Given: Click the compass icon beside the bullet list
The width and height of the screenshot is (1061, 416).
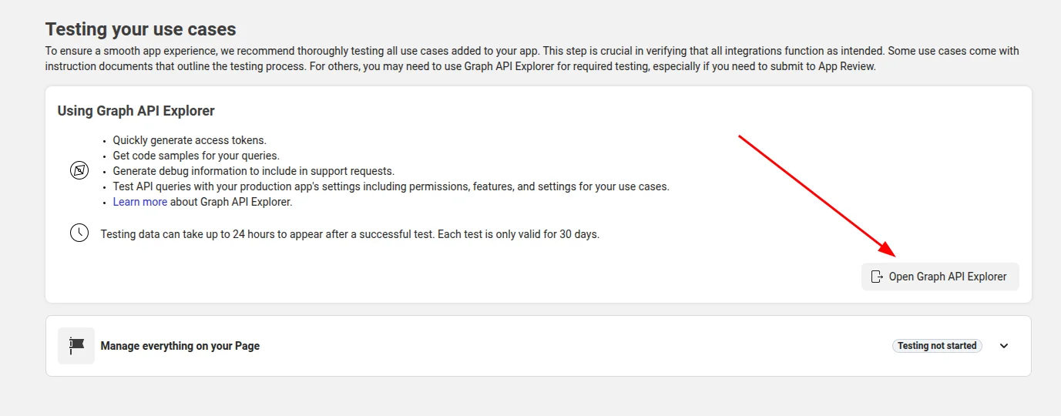Looking at the screenshot, I should pyautogui.click(x=79, y=171).
